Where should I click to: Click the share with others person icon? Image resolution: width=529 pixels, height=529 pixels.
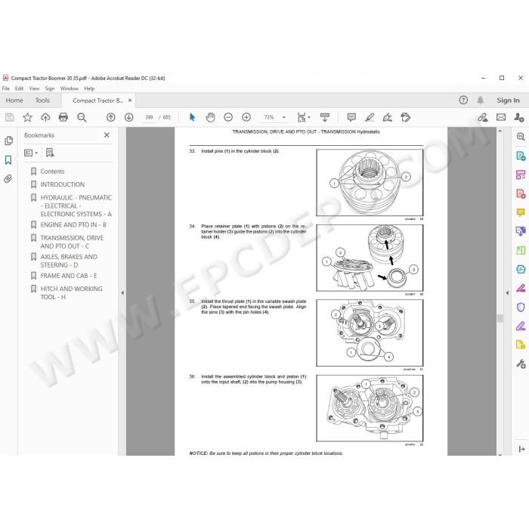point(519,117)
